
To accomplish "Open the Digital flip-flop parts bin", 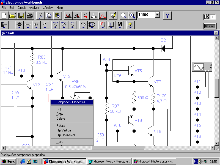I will pyautogui.click(x=92, y=25).
